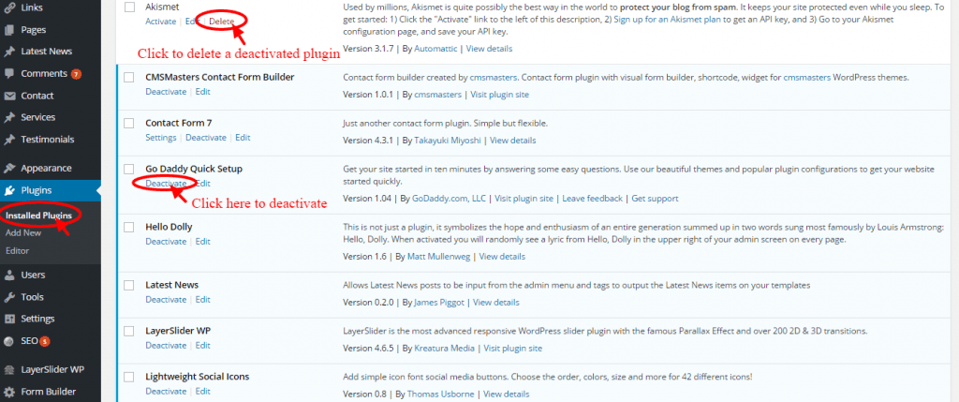This screenshot has height=402, width=959.
Task: Deactivate Contact Form 7
Action: 206,138
